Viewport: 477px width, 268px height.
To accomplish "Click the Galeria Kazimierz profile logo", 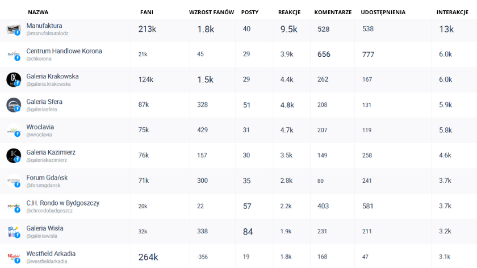I will coord(13,156).
